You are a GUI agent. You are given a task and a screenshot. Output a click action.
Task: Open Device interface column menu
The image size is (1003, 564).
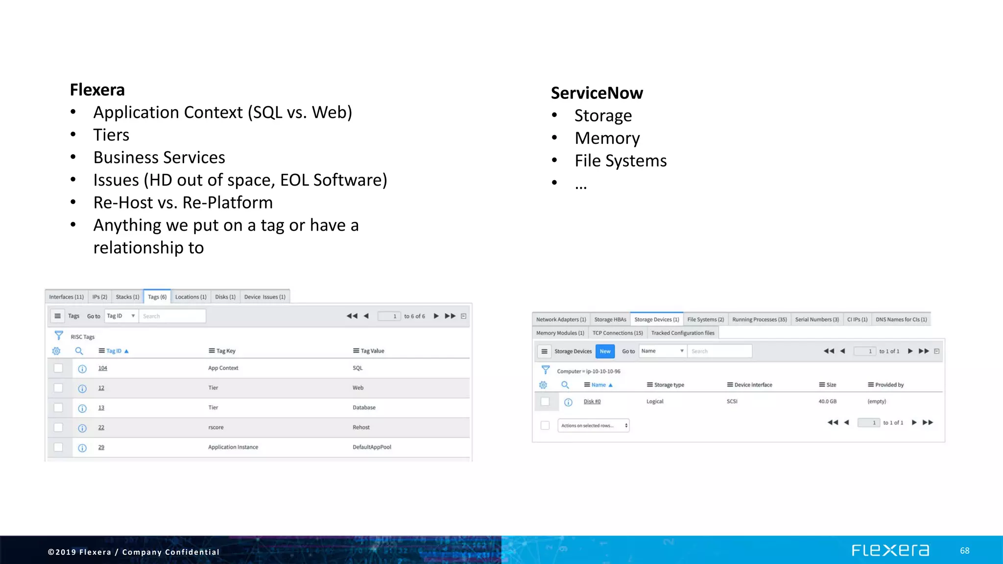(x=730, y=385)
